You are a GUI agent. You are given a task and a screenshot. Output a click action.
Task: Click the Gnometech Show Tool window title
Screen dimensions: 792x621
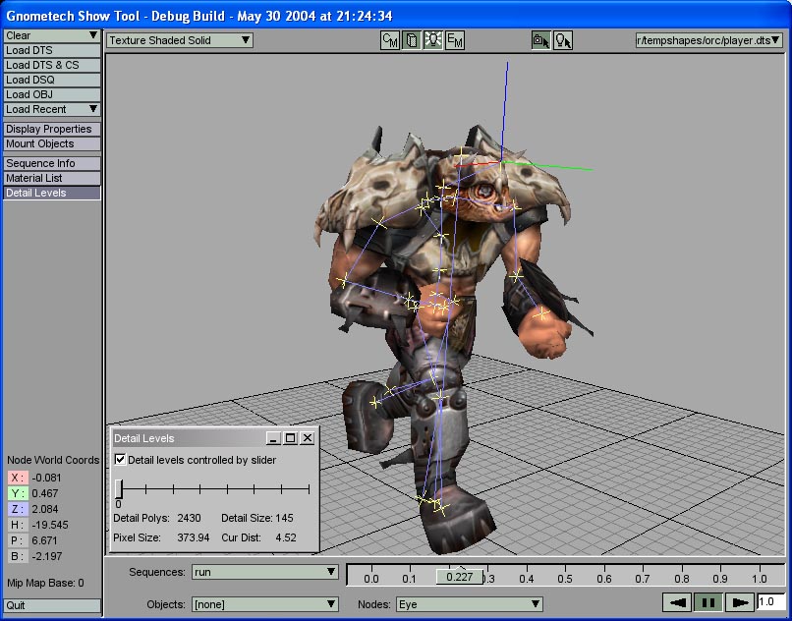point(199,16)
